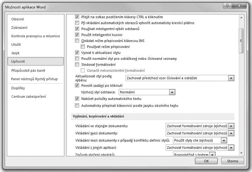Click the Vkládání ve stejném dokumentu label

click(102, 126)
